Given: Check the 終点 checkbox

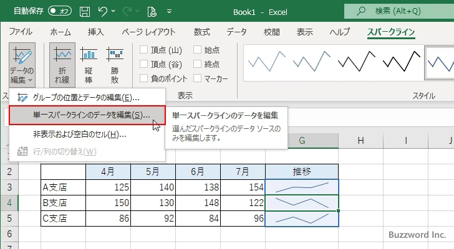Looking at the screenshot, I should [197, 64].
